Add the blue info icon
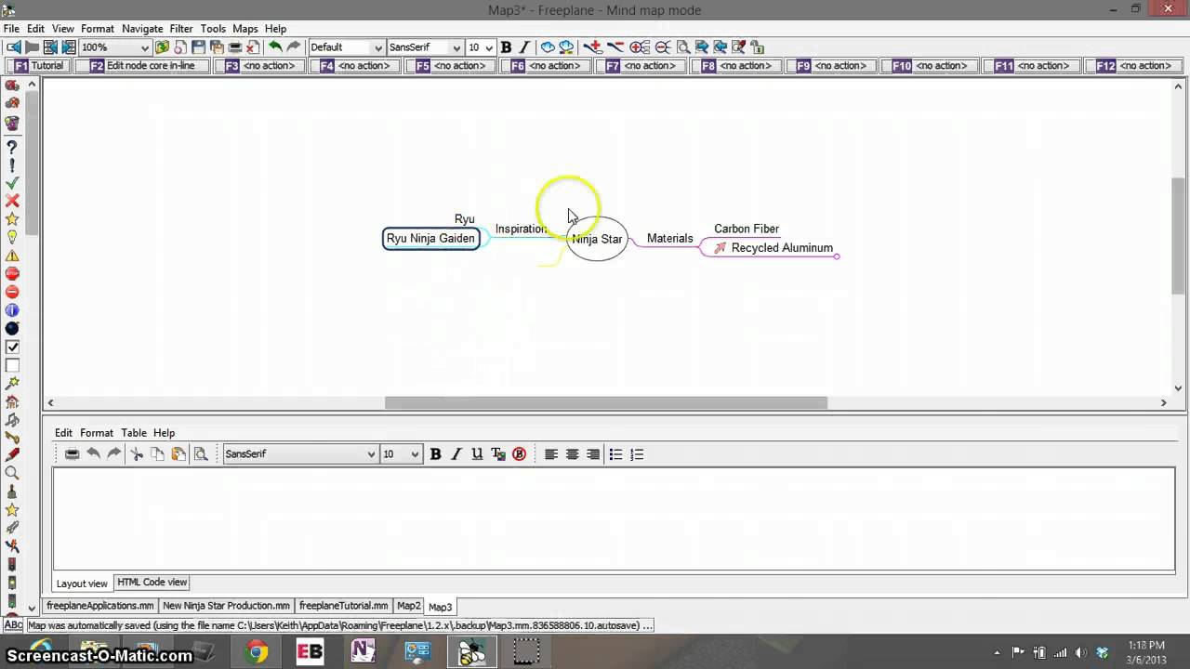The image size is (1190, 669). click(12, 309)
